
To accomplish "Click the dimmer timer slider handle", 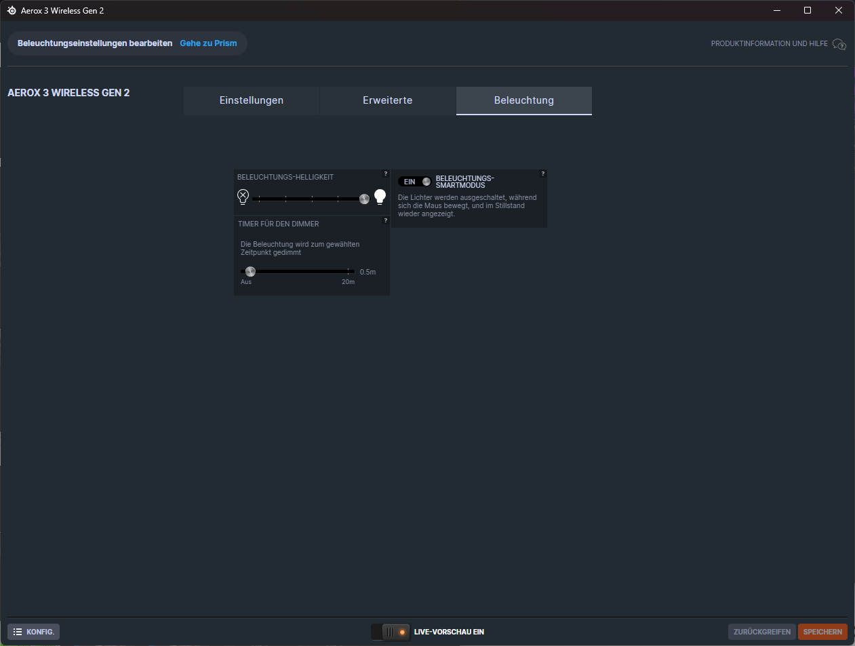I will [x=250, y=271].
